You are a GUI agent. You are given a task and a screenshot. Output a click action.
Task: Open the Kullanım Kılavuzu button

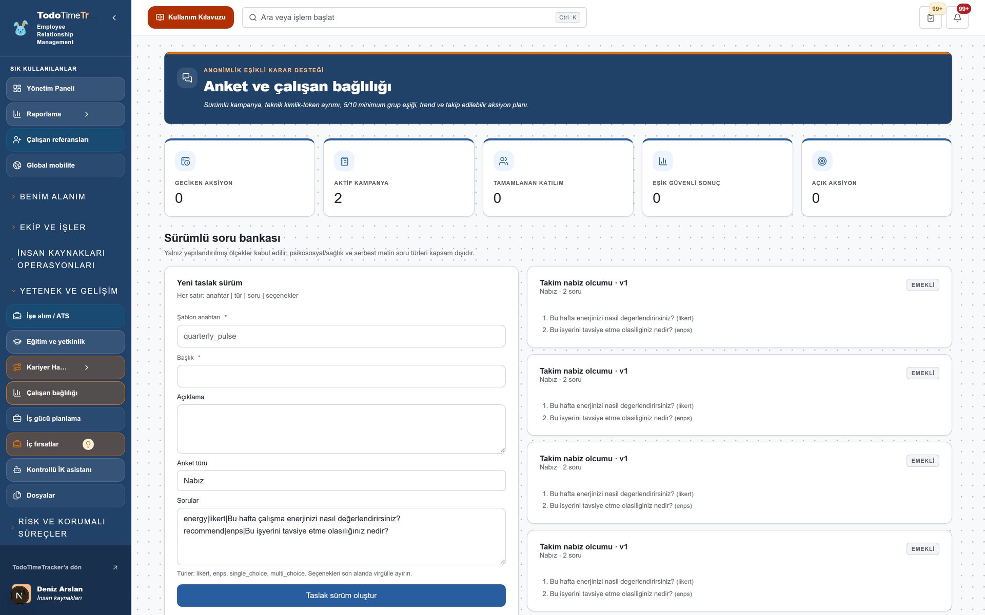coord(191,17)
